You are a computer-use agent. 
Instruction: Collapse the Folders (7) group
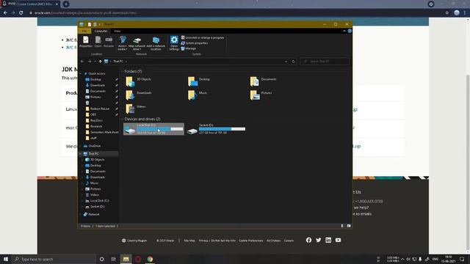point(123,71)
